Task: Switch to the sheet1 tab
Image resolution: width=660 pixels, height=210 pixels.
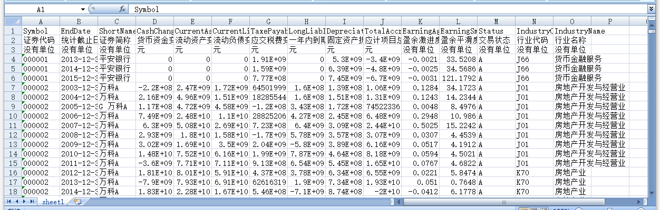Action: click(53, 202)
